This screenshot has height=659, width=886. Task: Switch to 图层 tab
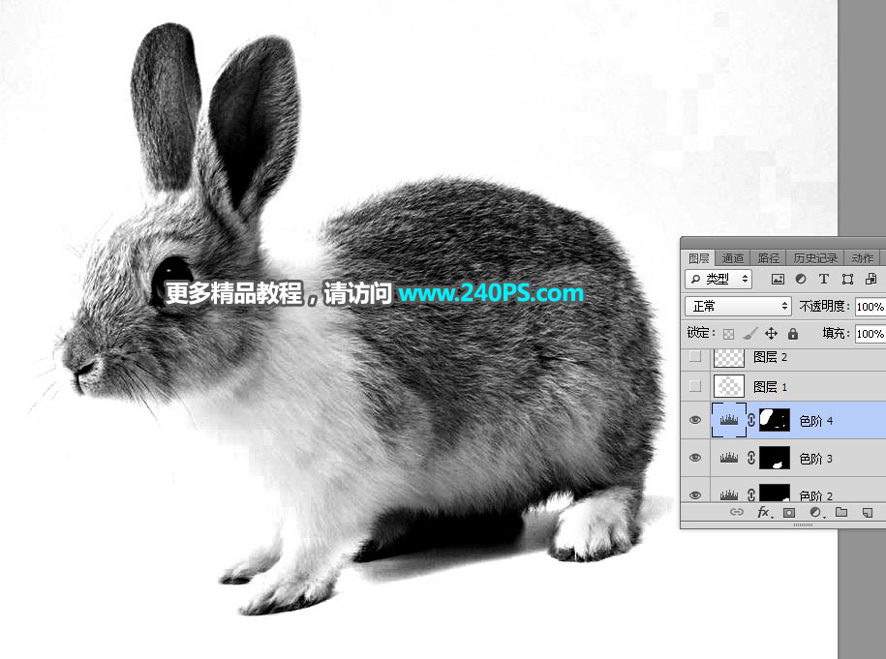[699, 258]
